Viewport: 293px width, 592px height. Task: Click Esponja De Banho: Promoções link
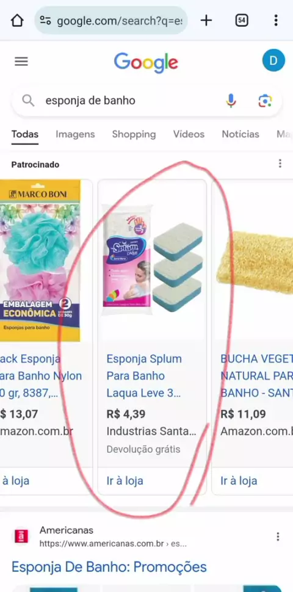pyautogui.click(x=109, y=567)
